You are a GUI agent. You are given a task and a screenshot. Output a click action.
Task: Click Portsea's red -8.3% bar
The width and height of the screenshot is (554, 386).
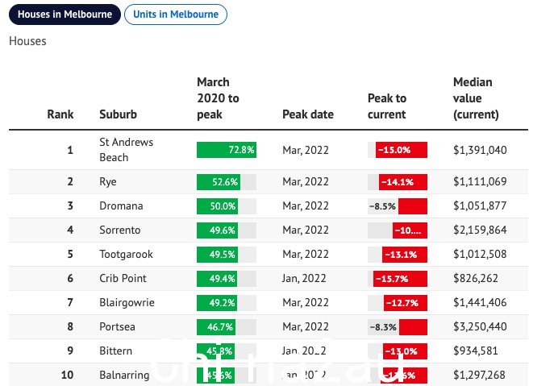click(x=413, y=327)
